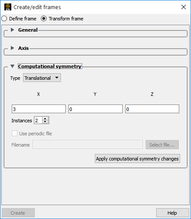The width and height of the screenshot is (191, 219).
Task: Collapse the Computational symmetry section triangle
Action: click(13, 66)
